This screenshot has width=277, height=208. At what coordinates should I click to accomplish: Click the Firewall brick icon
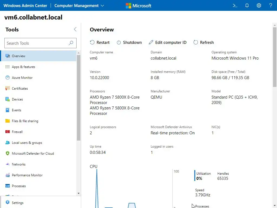[x=7, y=132]
